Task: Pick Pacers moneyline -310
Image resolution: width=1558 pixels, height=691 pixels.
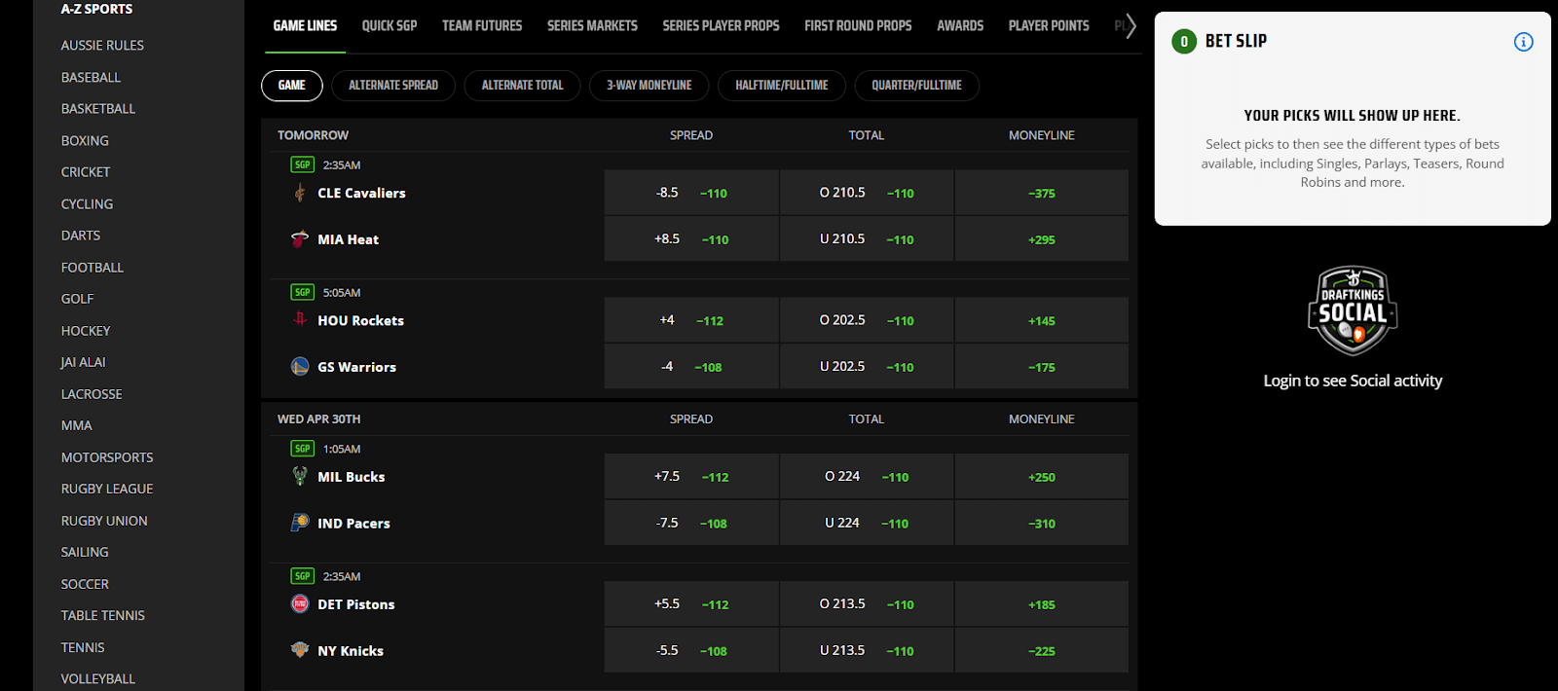Action: coord(1042,523)
